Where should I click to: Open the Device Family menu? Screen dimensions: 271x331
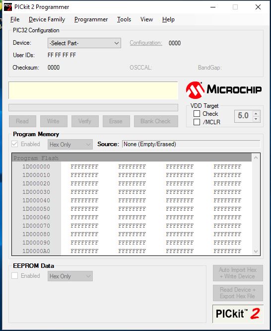click(47, 19)
